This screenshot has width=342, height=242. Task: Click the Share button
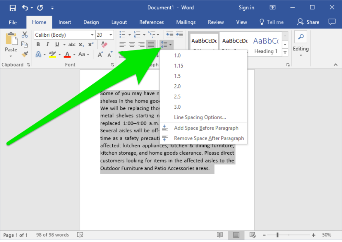[308, 22]
